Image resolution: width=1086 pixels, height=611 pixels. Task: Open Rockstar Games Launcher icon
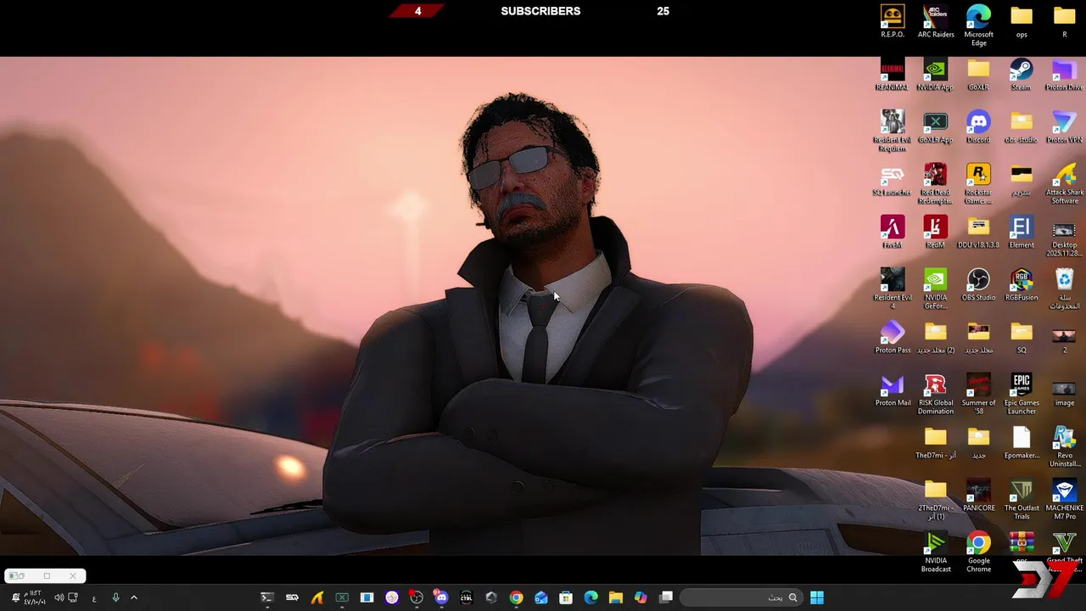[x=978, y=183]
